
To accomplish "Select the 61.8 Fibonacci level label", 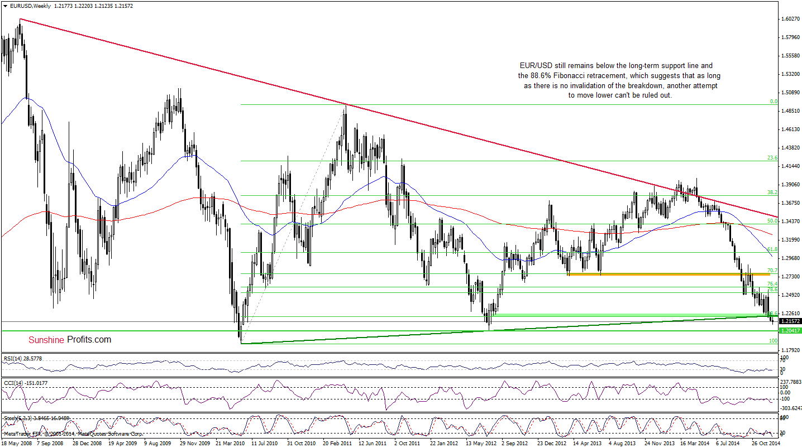I will (772, 249).
